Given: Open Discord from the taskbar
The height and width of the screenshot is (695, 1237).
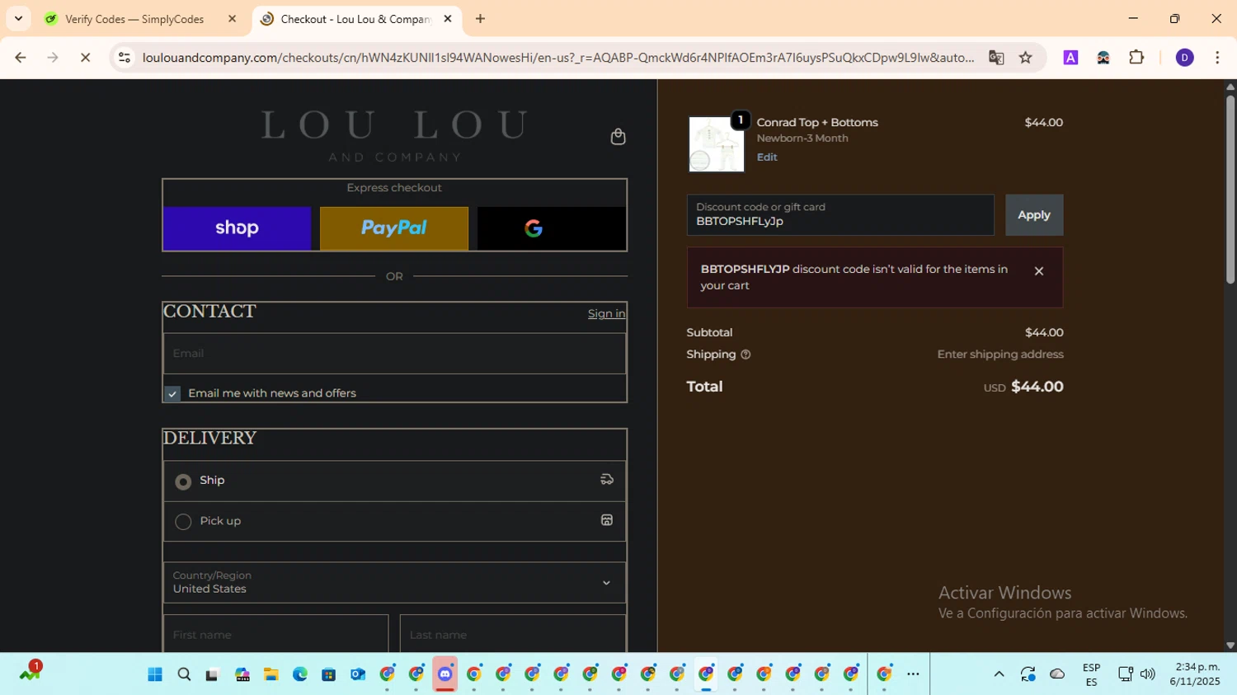Looking at the screenshot, I should (445, 674).
